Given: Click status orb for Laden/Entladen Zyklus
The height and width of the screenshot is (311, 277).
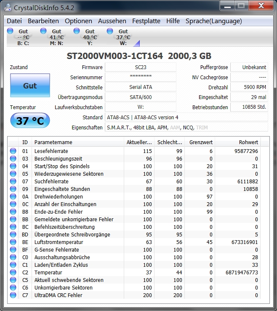Looking at the screenshot, I should click(x=13, y=265).
